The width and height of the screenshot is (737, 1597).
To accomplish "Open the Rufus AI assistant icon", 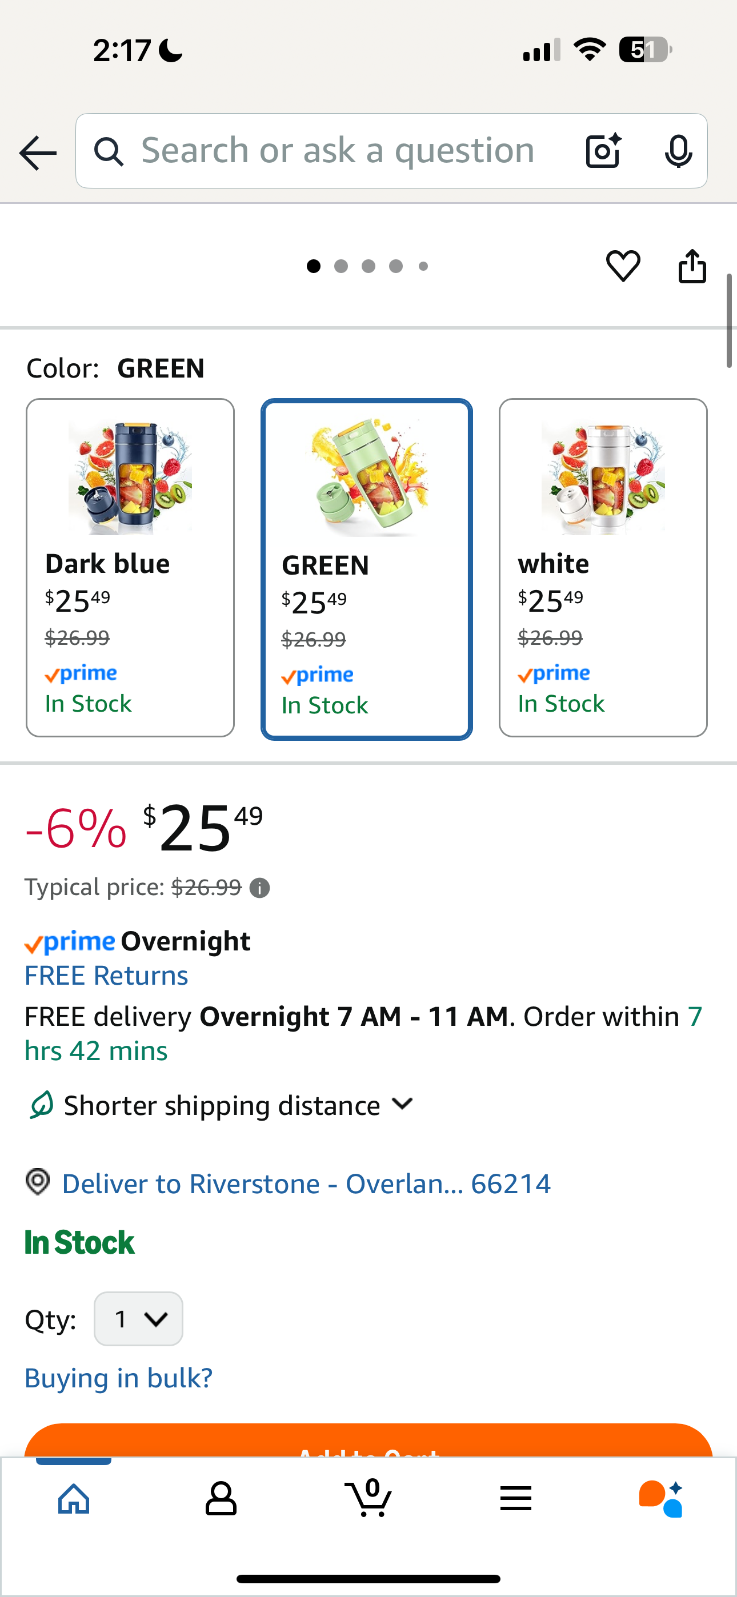I will point(660,1499).
